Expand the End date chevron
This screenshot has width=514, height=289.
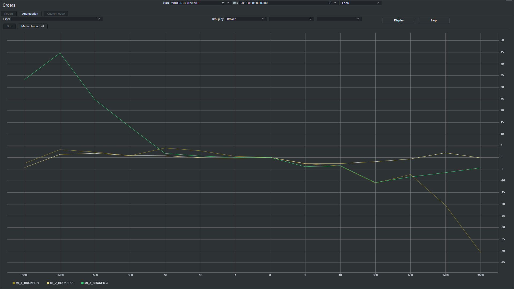pyautogui.click(x=335, y=3)
